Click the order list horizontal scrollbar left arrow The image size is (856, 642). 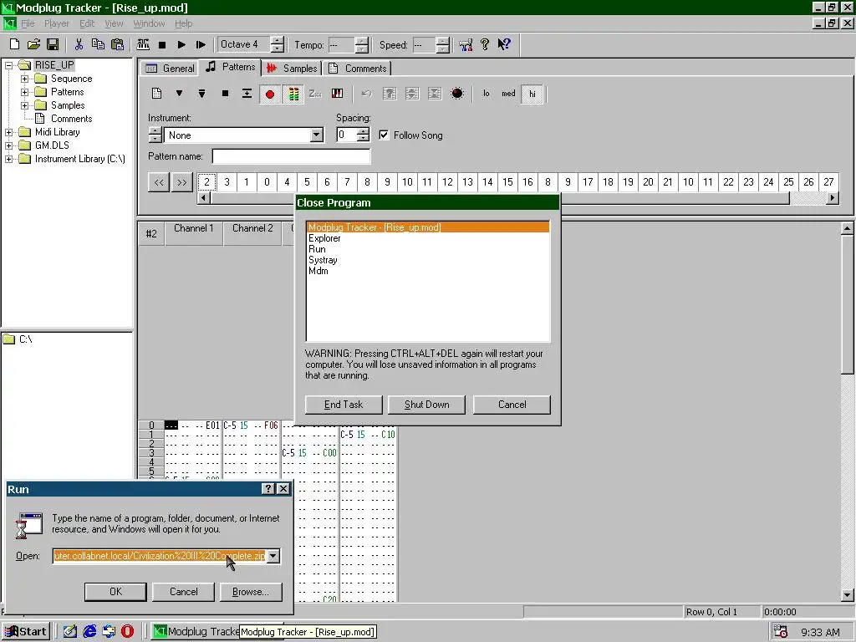pyautogui.click(x=204, y=197)
